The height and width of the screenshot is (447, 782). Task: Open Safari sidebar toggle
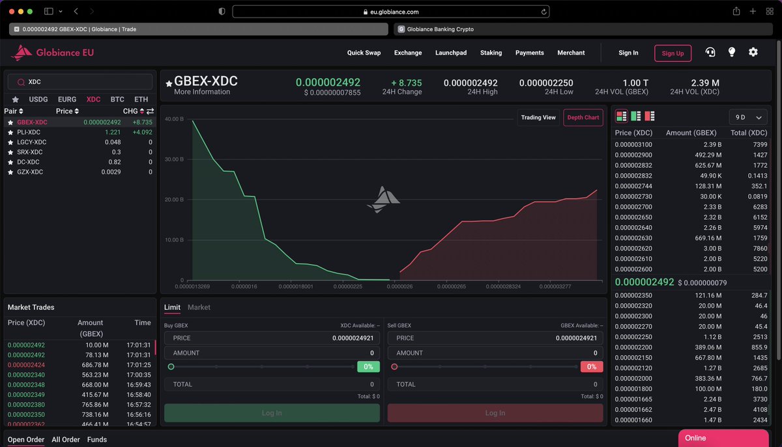[49, 12]
